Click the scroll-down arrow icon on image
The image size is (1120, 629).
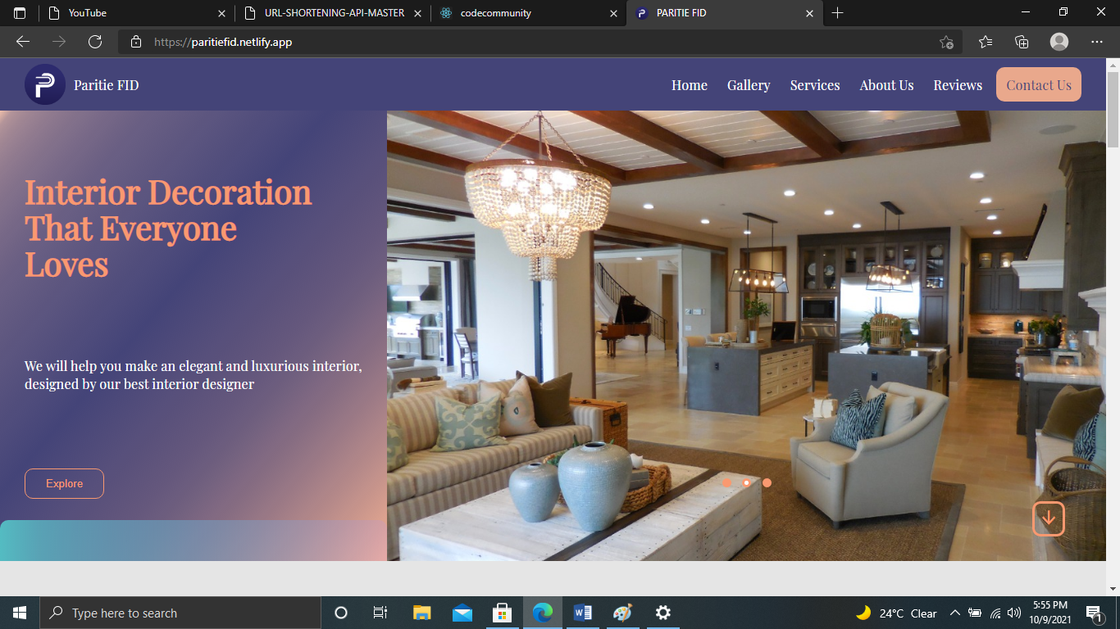tap(1048, 518)
